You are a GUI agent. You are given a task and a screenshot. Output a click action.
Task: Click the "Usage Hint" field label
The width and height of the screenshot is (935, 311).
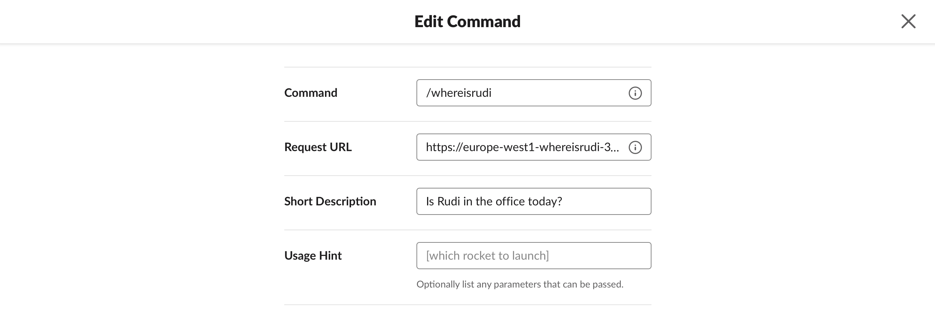[313, 256]
